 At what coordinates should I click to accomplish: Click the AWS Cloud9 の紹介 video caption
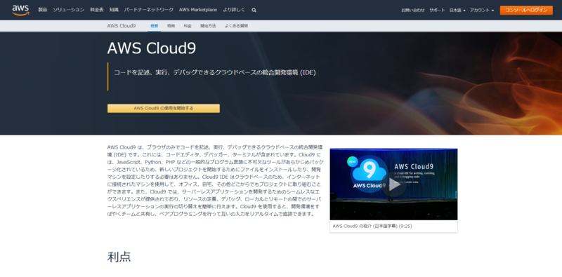pyautogui.click(x=372, y=227)
